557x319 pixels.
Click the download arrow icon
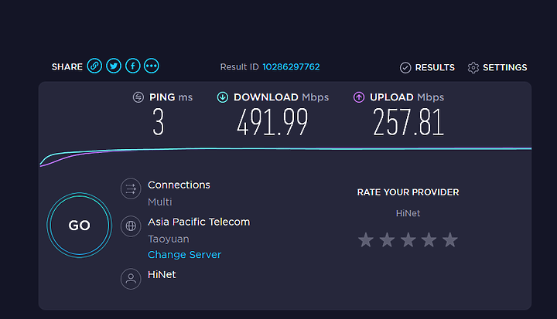point(223,97)
